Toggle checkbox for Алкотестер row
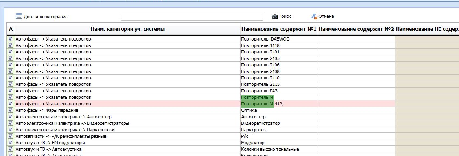The image size is (459, 156). [x=10, y=117]
